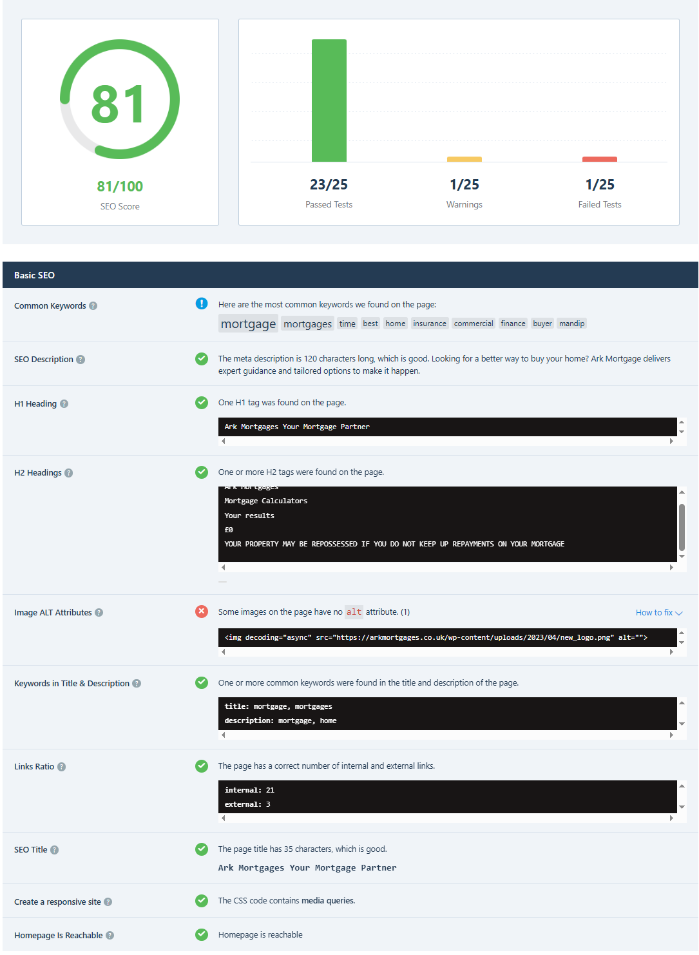
Task: Click blue info icon for Common Keywords
Action: [202, 304]
